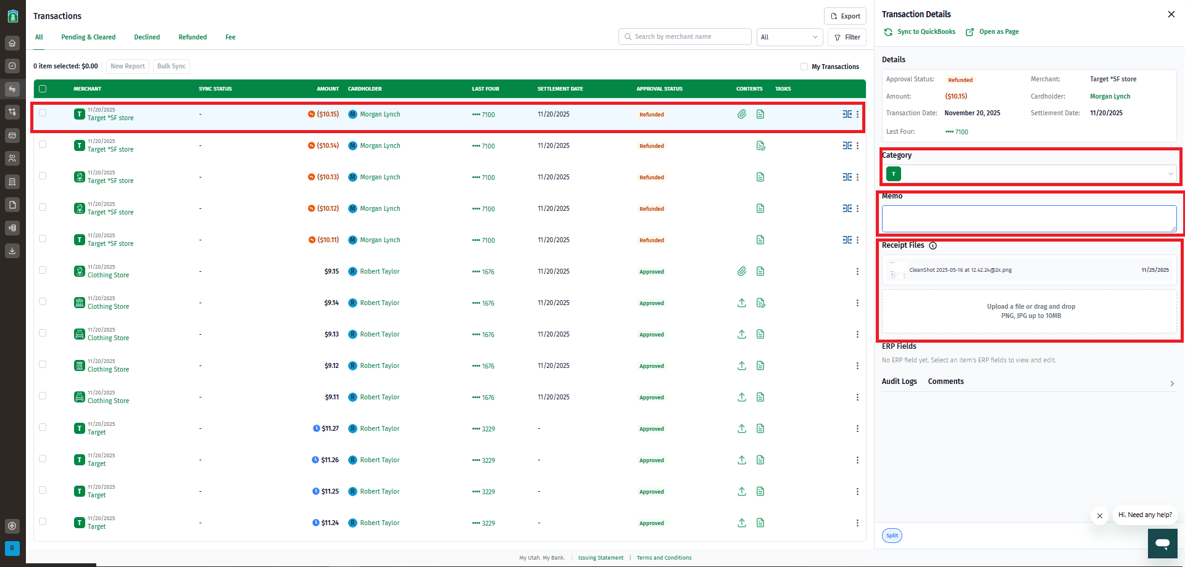Open the document icon on the $9.13 row
1185x567 pixels.
click(760, 334)
